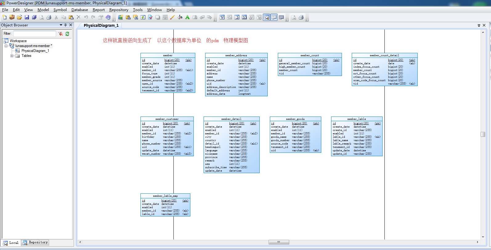Save the model with the floppy icon
Image resolution: width=491 pixels, height=250 pixels.
[x=27, y=17]
